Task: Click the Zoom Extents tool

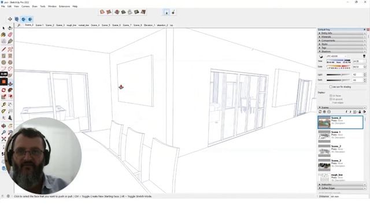Action: coord(3,139)
